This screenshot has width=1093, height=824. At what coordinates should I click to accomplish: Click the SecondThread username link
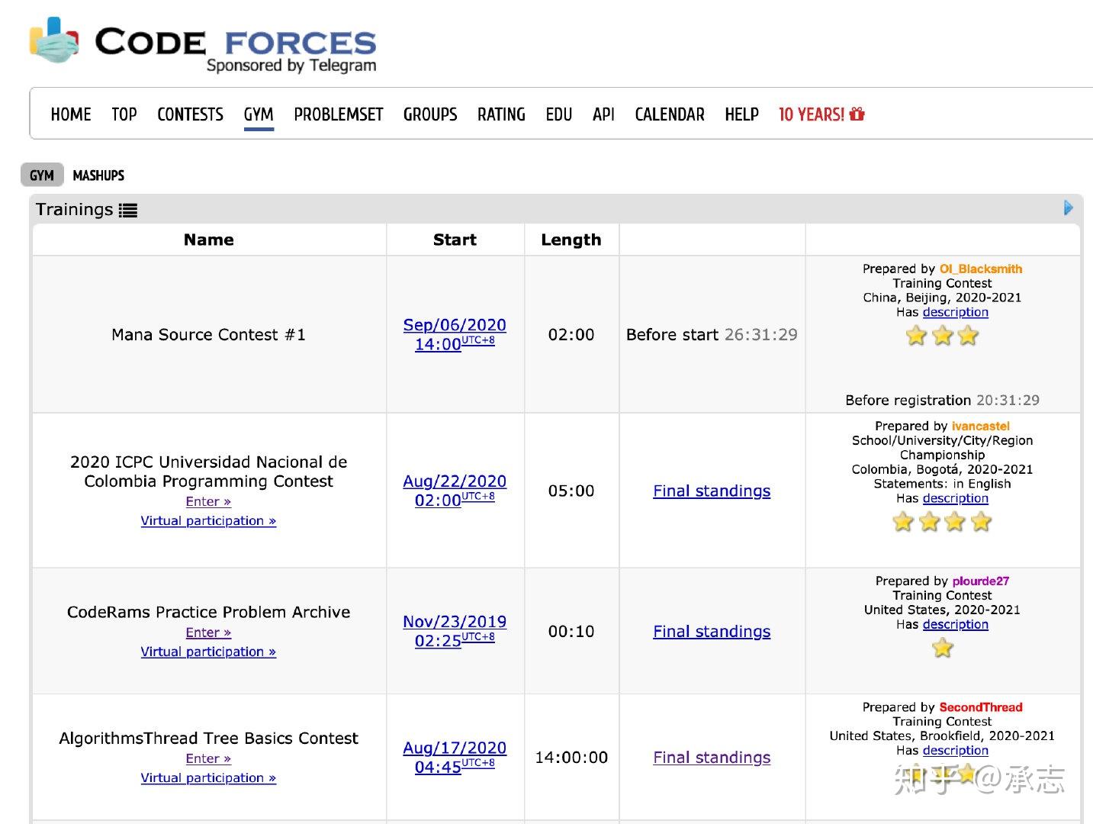(x=982, y=707)
